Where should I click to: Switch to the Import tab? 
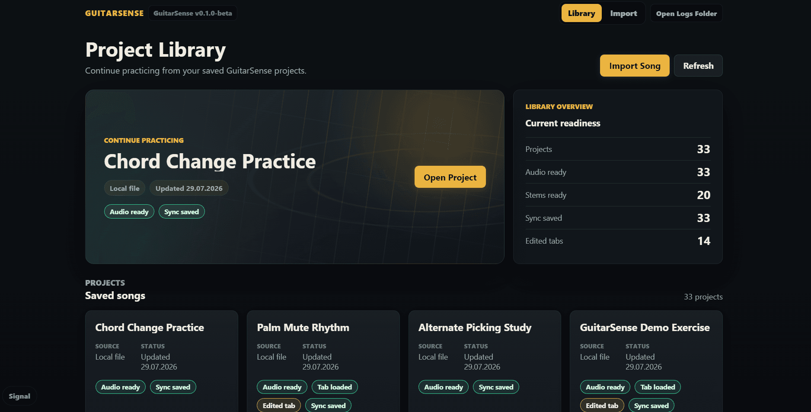coord(623,13)
